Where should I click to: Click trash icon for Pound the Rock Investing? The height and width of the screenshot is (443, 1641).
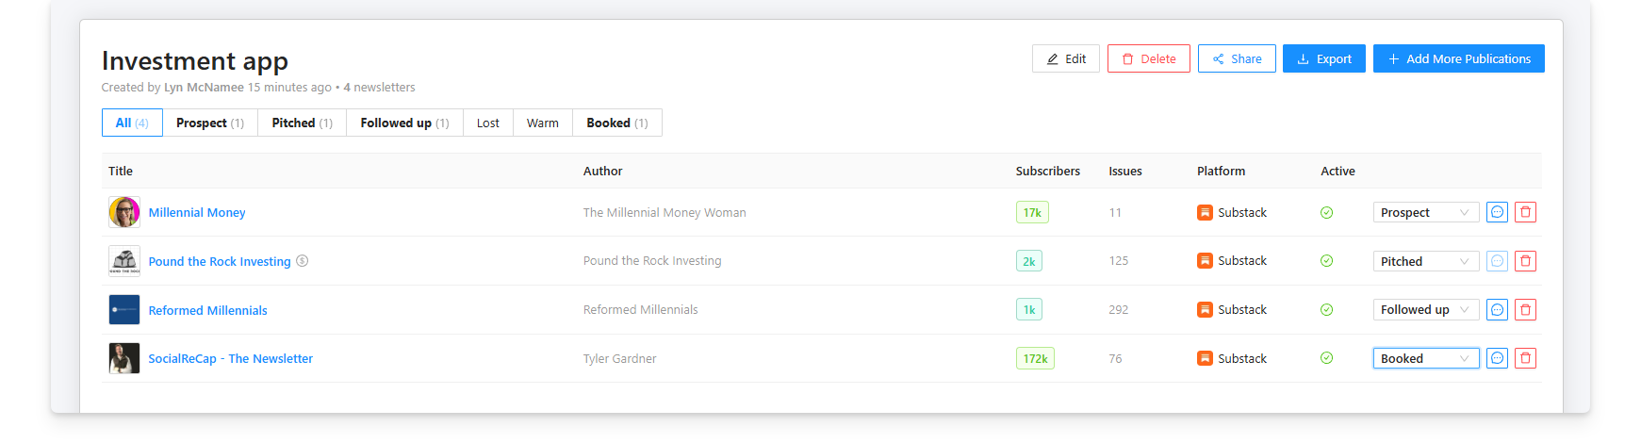tap(1525, 261)
